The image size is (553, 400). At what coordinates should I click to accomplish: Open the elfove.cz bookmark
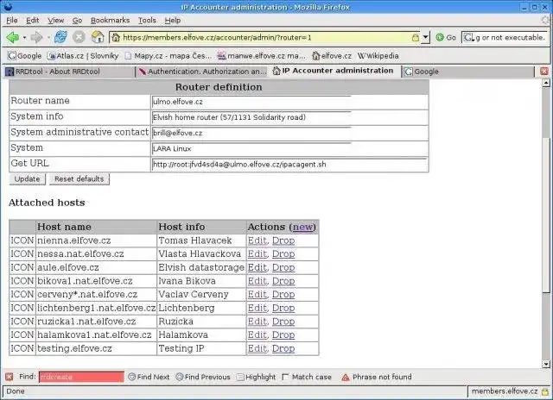click(332, 55)
